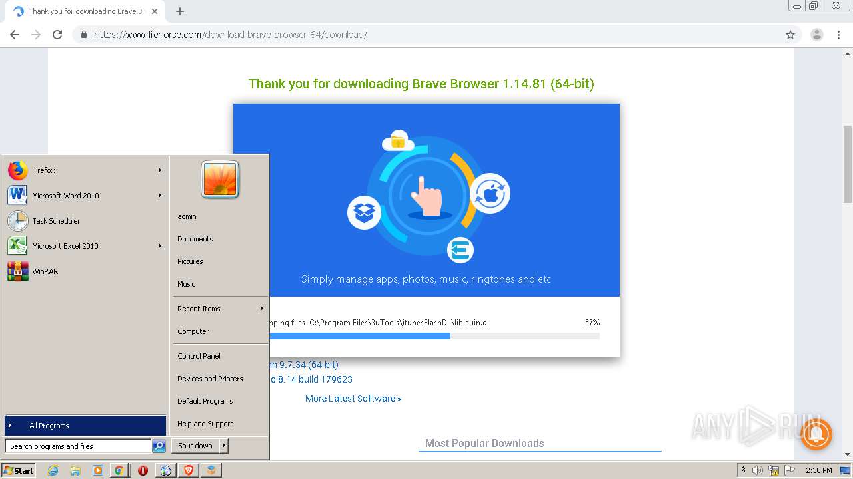Viewport: 853px width, 479px height.
Task: Open Firefox from the Start menu
Action: (x=85, y=170)
